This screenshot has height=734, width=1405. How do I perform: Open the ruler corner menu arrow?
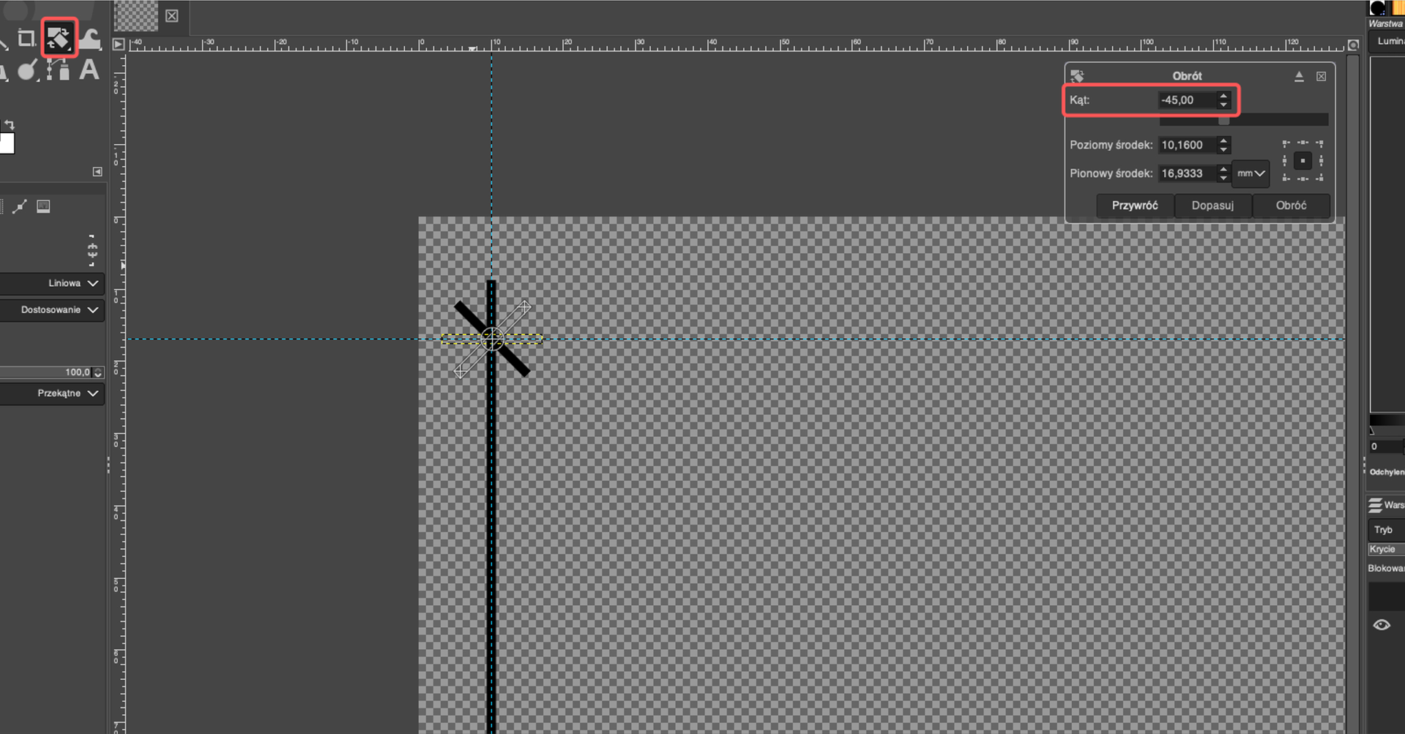click(x=118, y=45)
